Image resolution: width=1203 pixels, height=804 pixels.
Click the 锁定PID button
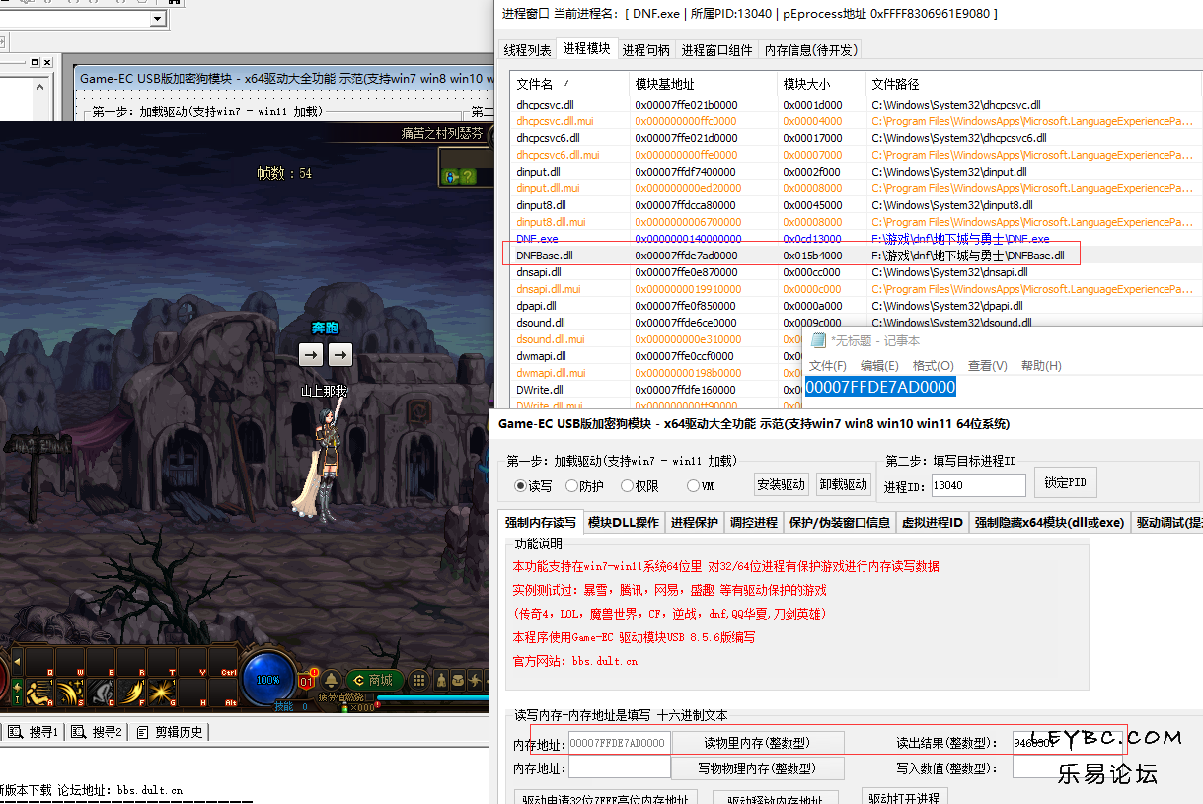[1065, 482]
